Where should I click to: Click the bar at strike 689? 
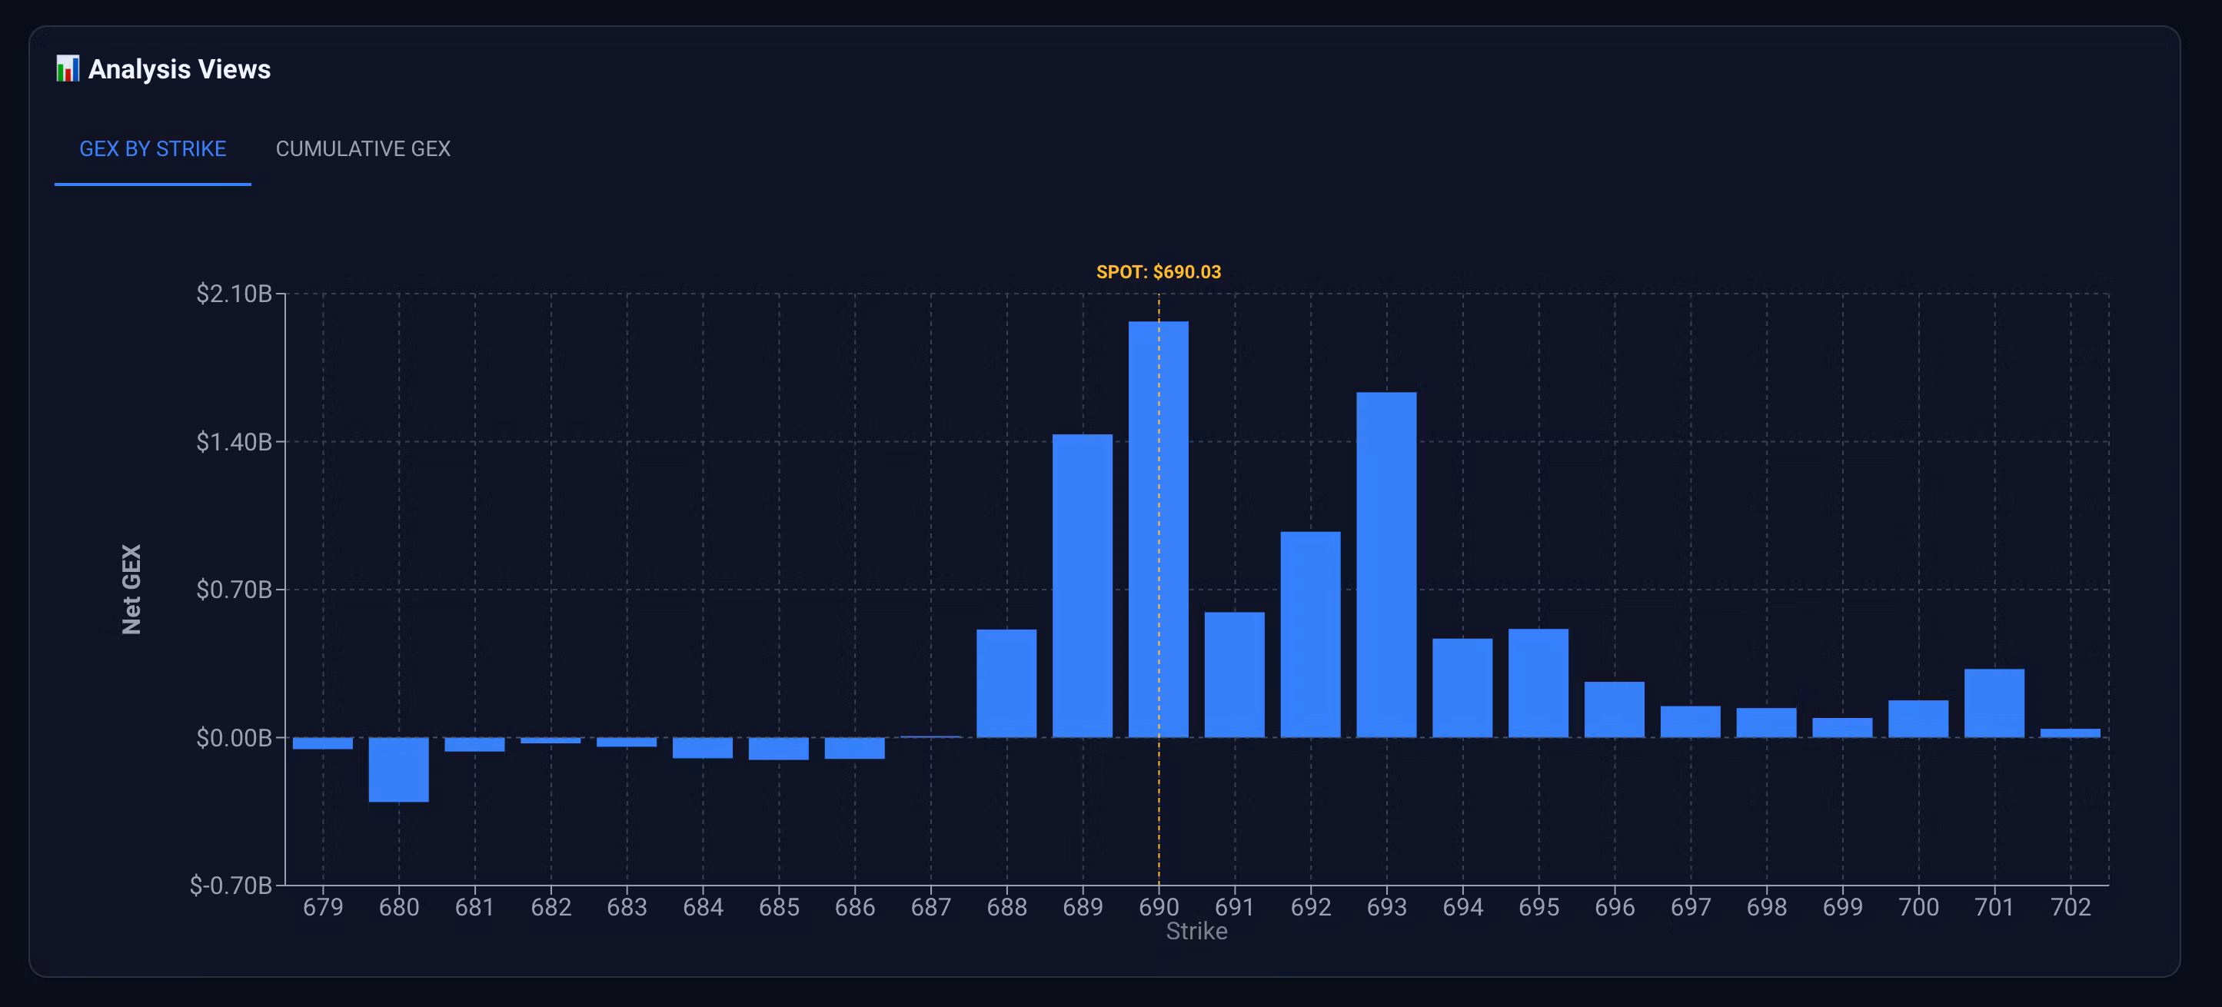[x=1082, y=587]
